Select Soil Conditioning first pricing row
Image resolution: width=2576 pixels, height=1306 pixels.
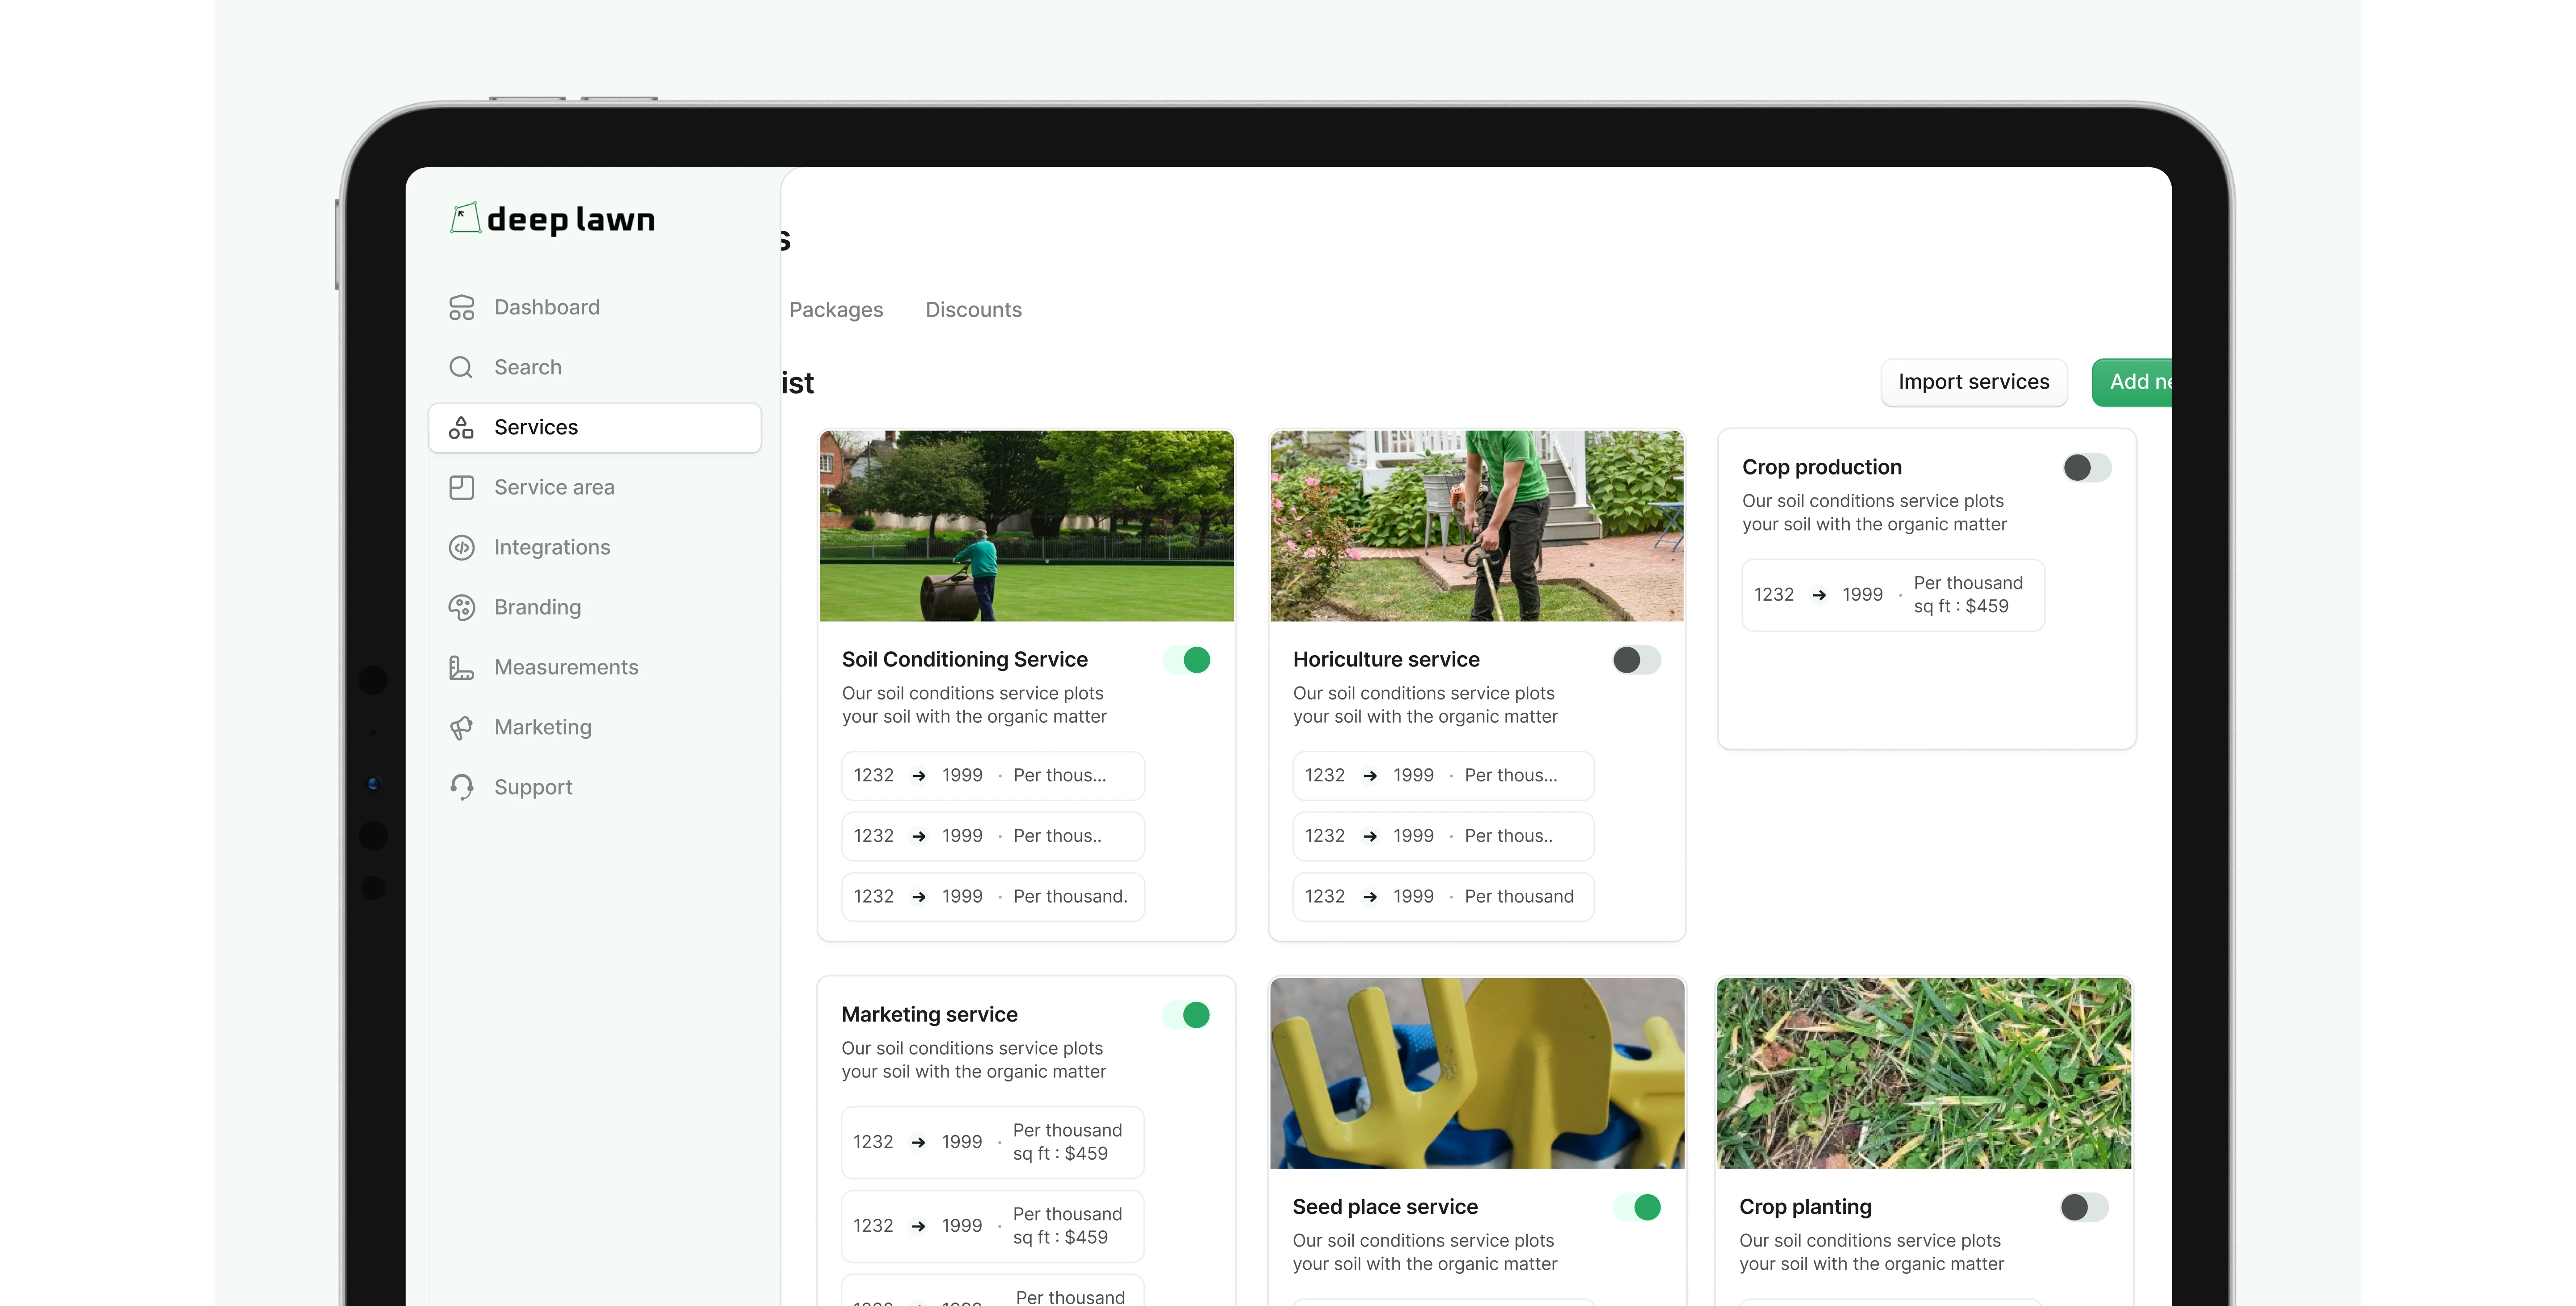[x=993, y=776]
